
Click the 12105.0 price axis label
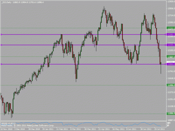click(171, 51)
